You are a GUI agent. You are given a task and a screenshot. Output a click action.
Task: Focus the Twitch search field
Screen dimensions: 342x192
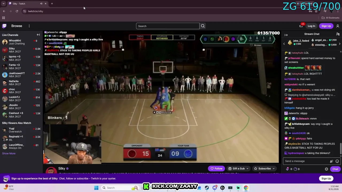pyautogui.click(x=168, y=26)
